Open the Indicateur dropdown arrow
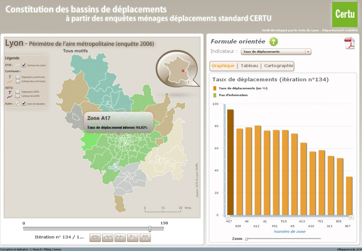 308,52
